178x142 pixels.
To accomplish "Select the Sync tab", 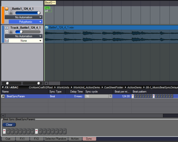I will [x=89, y=139].
